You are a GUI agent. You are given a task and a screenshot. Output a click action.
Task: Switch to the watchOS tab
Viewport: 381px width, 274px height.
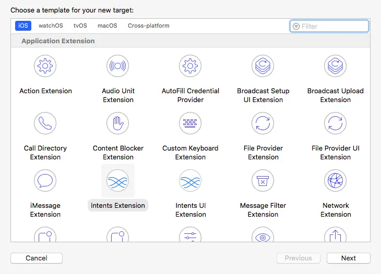click(x=51, y=26)
